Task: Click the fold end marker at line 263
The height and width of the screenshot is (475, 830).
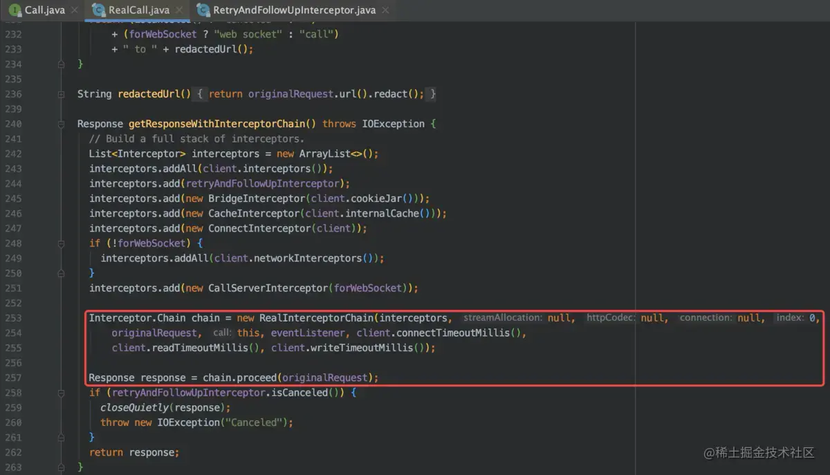Action: click(62, 467)
